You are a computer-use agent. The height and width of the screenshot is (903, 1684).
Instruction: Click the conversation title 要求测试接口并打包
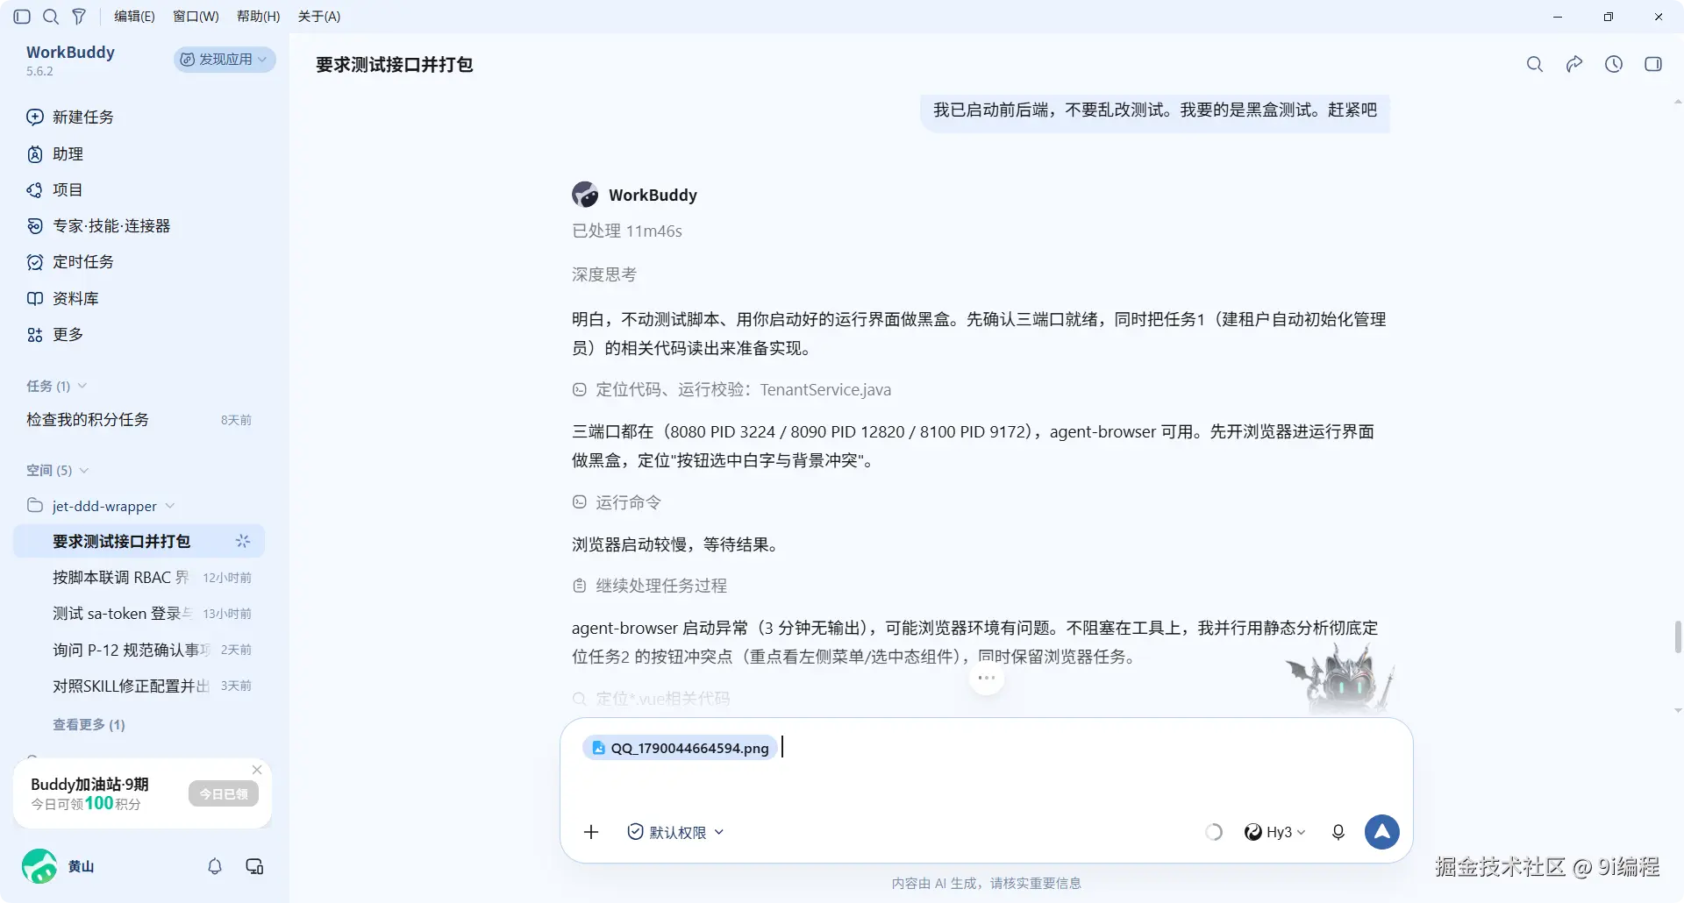[395, 65]
